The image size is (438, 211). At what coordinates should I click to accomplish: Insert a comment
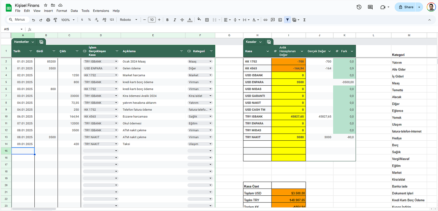(x=273, y=20)
